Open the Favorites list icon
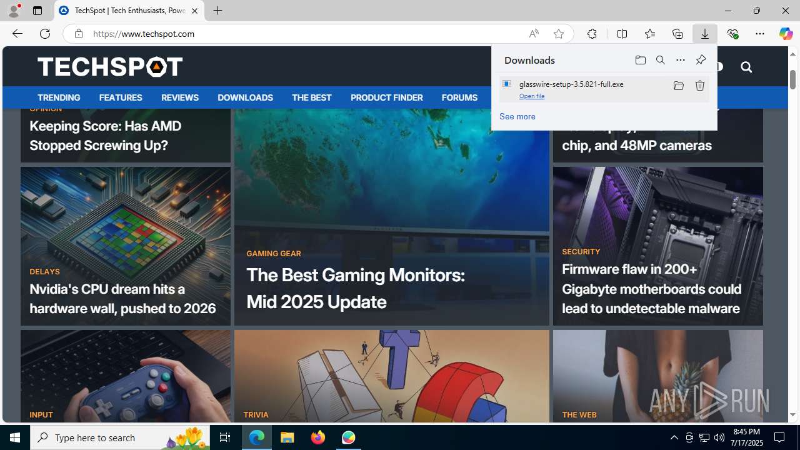Viewport: 800px width, 450px height. (649, 34)
